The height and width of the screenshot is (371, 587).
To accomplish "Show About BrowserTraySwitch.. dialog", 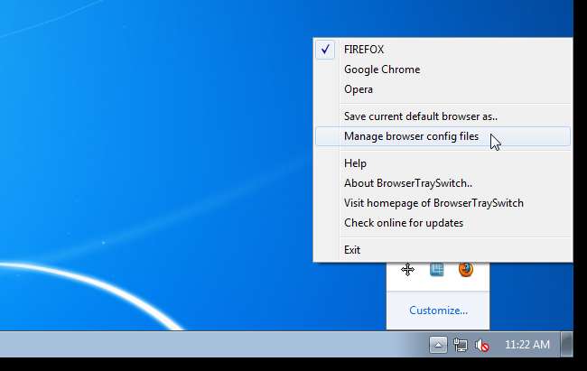I will click(443, 183).
